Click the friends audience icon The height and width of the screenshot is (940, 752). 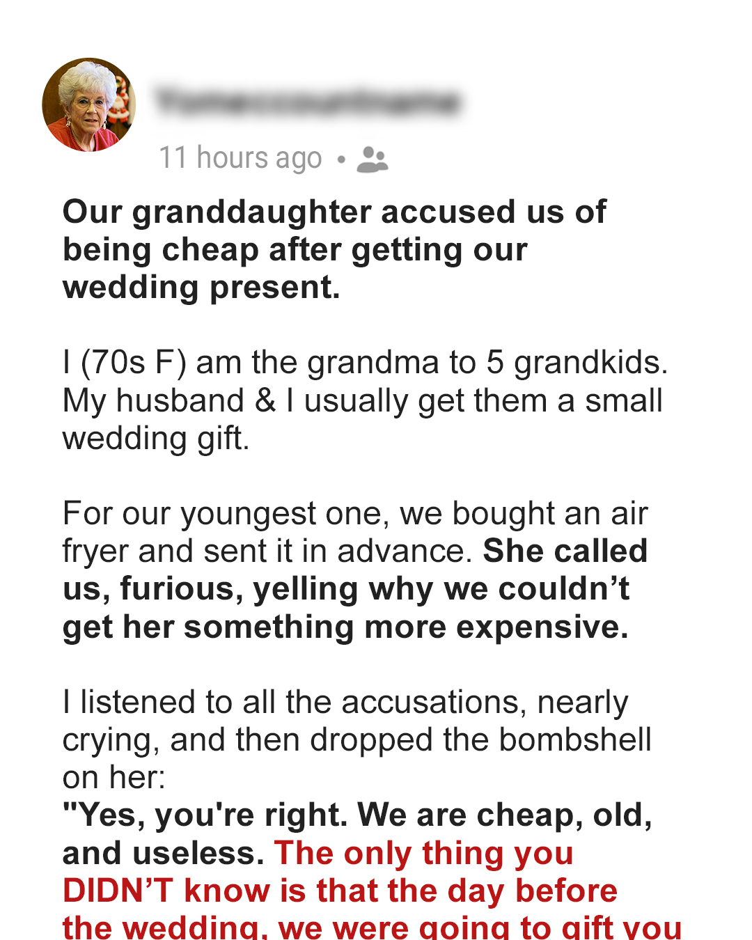point(372,159)
